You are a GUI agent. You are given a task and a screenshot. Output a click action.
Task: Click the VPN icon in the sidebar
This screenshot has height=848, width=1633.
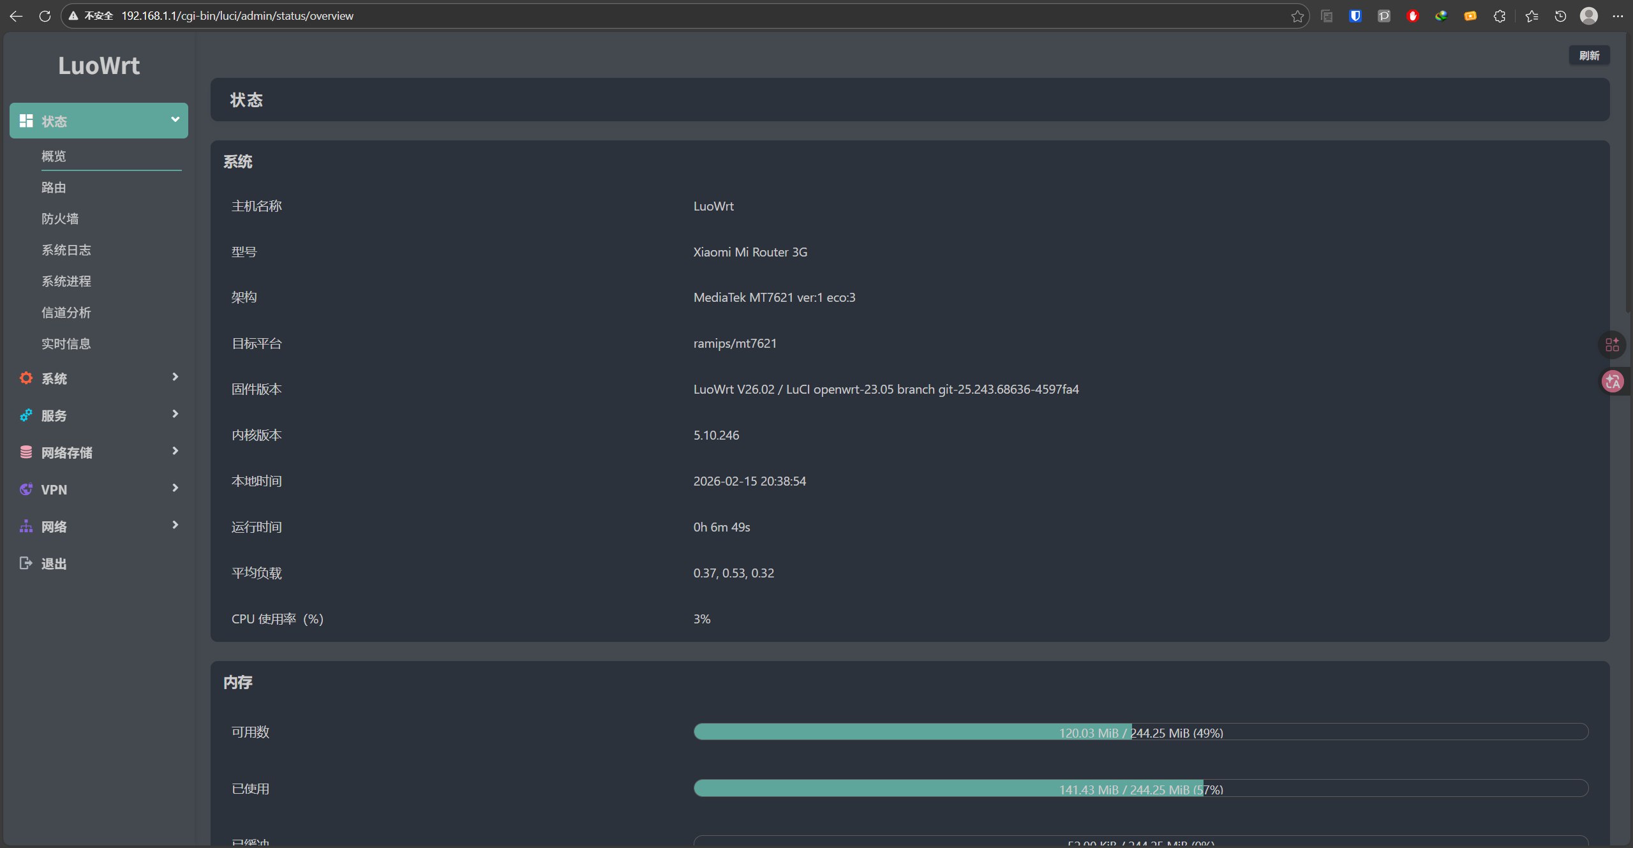click(x=26, y=489)
